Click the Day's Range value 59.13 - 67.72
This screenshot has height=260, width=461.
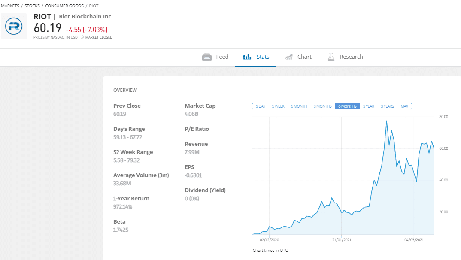(127, 137)
